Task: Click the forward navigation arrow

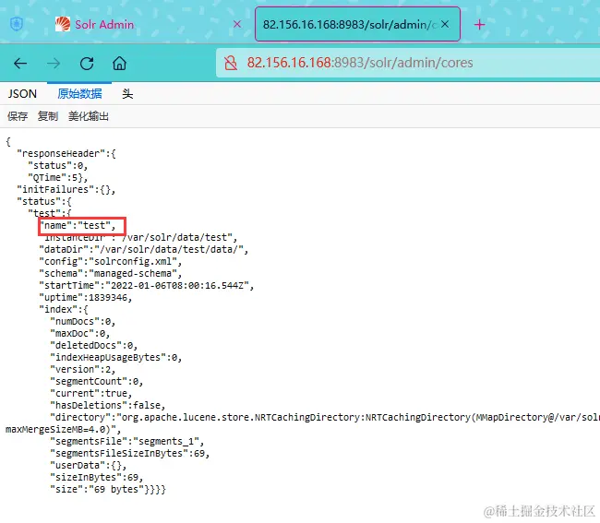Action: point(54,64)
